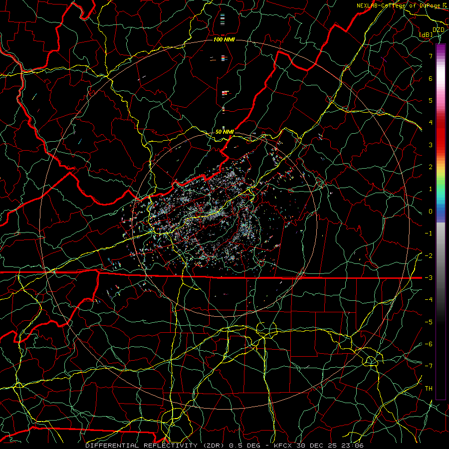Click the "-7" value on color scale
This screenshot has height=449, width=449.
point(429,366)
